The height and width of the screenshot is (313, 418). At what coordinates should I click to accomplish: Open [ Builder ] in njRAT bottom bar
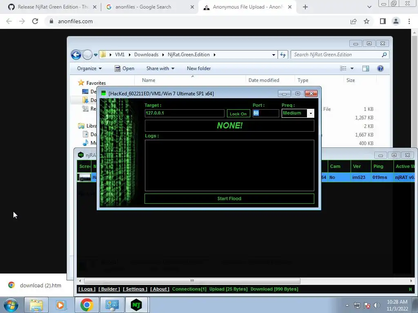click(x=109, y=289)
